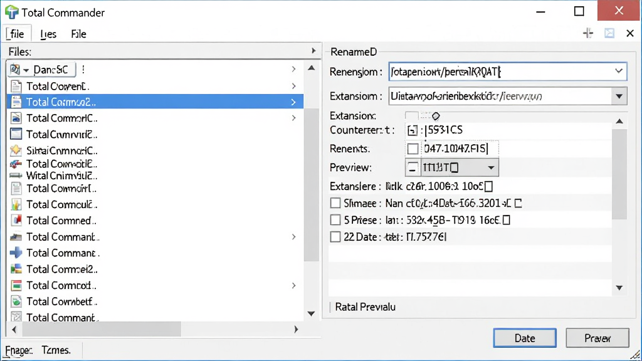Click icon beside bottom 'Total Commant..' row
The width and height of the screenshot is (642, 361).
pos(16,317)
